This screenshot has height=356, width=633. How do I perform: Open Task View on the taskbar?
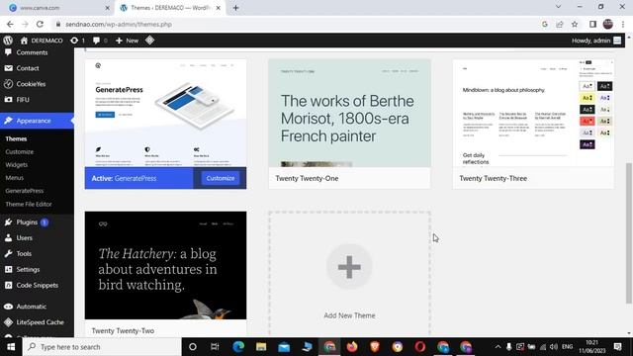coord(215,347)
